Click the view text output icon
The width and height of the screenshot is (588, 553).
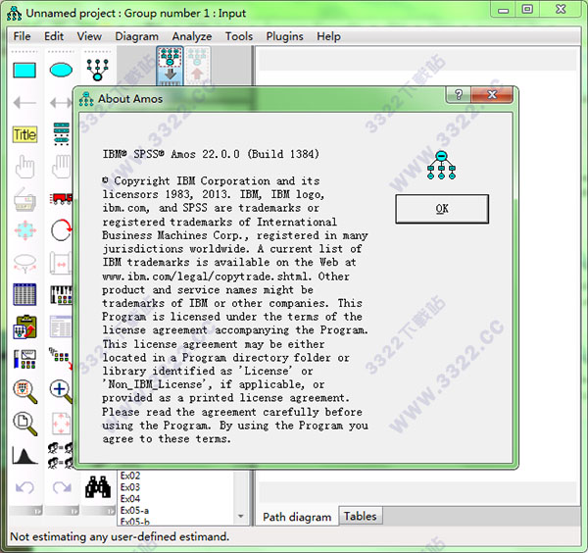coord(61,327)
